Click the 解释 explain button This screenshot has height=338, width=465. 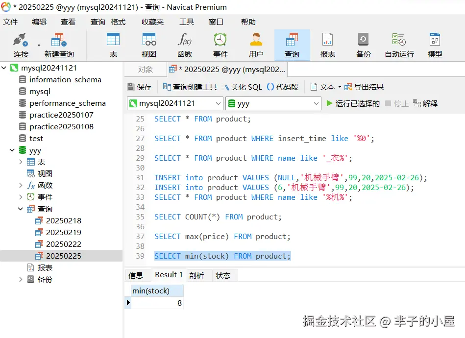(x=425, y=103)
